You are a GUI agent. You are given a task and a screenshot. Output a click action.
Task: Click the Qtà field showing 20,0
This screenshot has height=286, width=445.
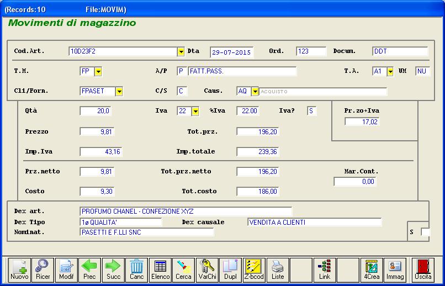click(x=96, y=111)
